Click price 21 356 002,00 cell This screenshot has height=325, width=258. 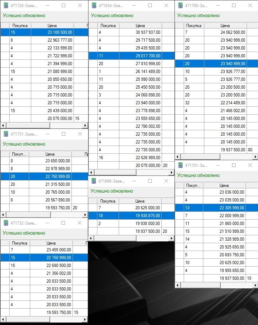click(x=51, y=273)
